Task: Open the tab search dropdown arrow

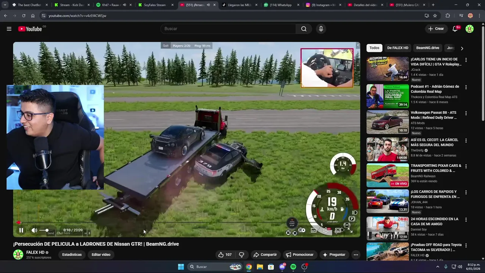Action: tap(5, 5)
